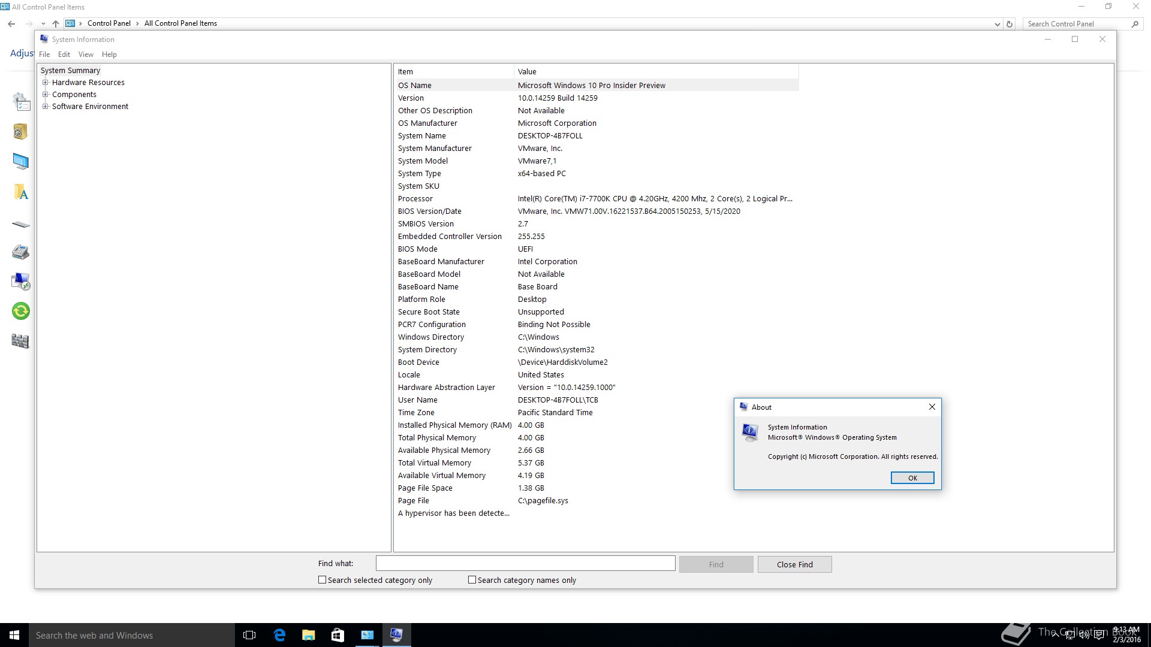Image resolution: width=1151 pixels, height=647 pixels.
Task: Open Fonts folder icon in Control Panel
Action: (x=20, y=192)
